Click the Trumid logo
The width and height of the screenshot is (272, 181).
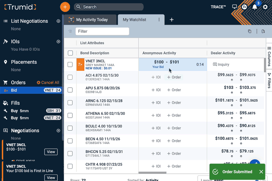[20, 7]
